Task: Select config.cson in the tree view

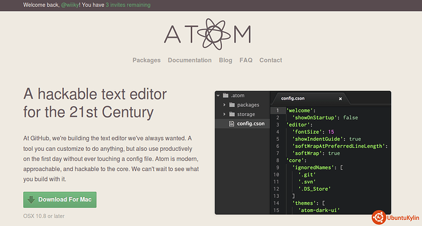Action: click(x=242, y=123)
